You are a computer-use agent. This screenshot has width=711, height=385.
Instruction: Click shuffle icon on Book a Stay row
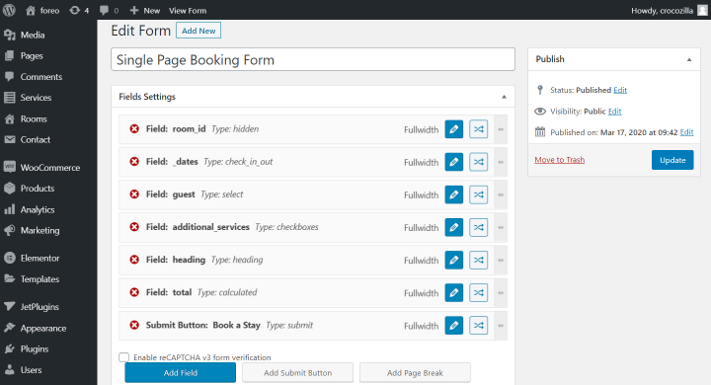(478, 325)
